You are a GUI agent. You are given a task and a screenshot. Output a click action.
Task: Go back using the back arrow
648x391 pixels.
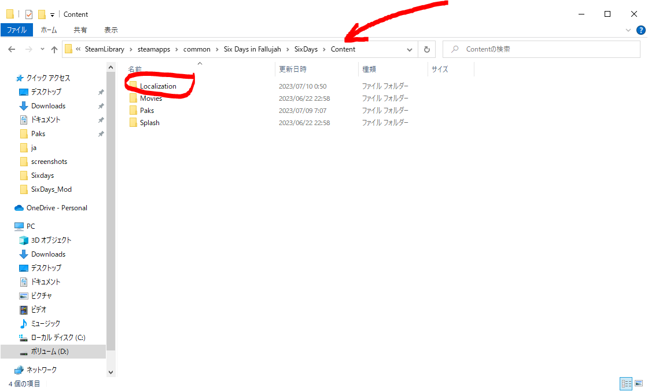point(12,49)
